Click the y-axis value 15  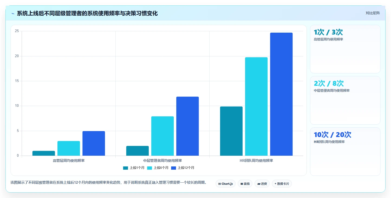(17, 81)
